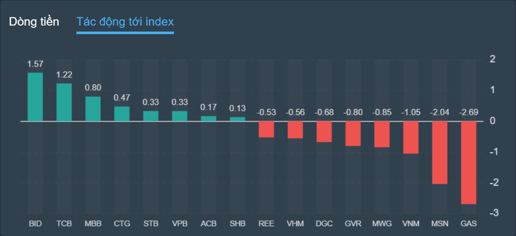The image size is (516, 236).
Task: Select the largest red GAS bar
Action: [x=468, y=162]
